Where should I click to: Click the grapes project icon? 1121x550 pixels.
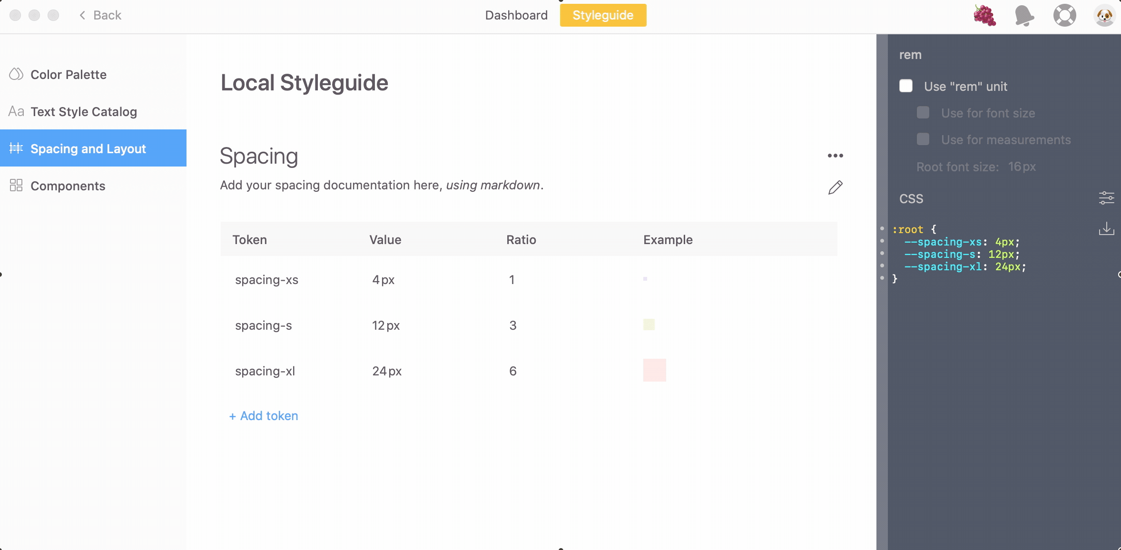(x=984, y=16)
